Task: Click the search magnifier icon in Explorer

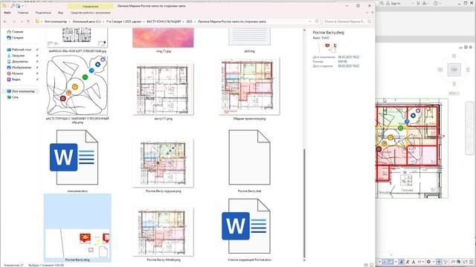Action: pyautogui.click(x=370, y=22)
